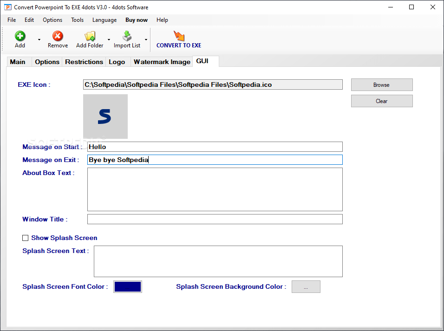
Task: Click the Import List icon
Action: click(x=127, y=36)
